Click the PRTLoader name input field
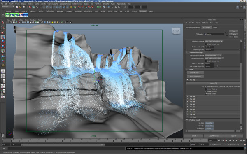Screen dimensions: 247x154 (214, 34)
